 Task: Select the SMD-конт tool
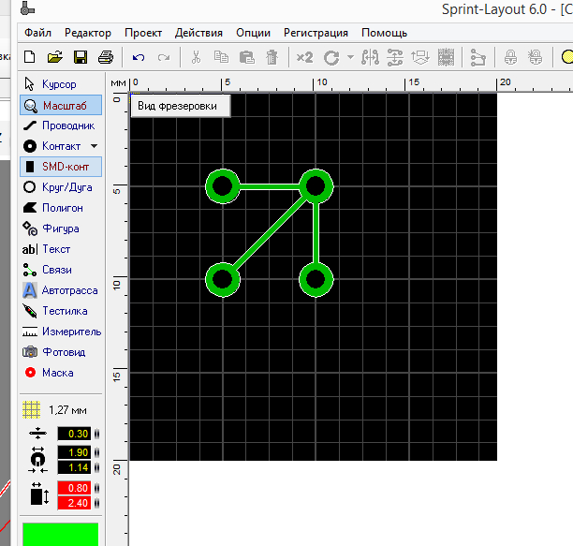click(61, 167)
